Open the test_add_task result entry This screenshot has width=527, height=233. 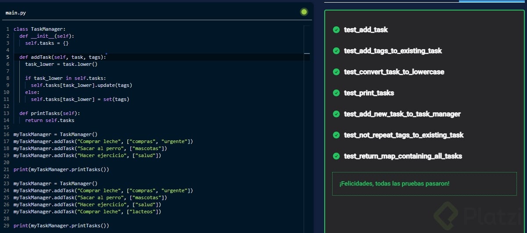(x=366, y=30)
